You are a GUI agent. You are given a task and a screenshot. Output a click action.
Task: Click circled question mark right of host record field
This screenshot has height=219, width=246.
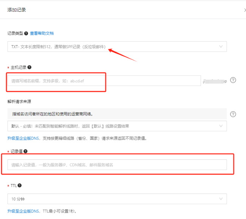[x=233, y=80]
